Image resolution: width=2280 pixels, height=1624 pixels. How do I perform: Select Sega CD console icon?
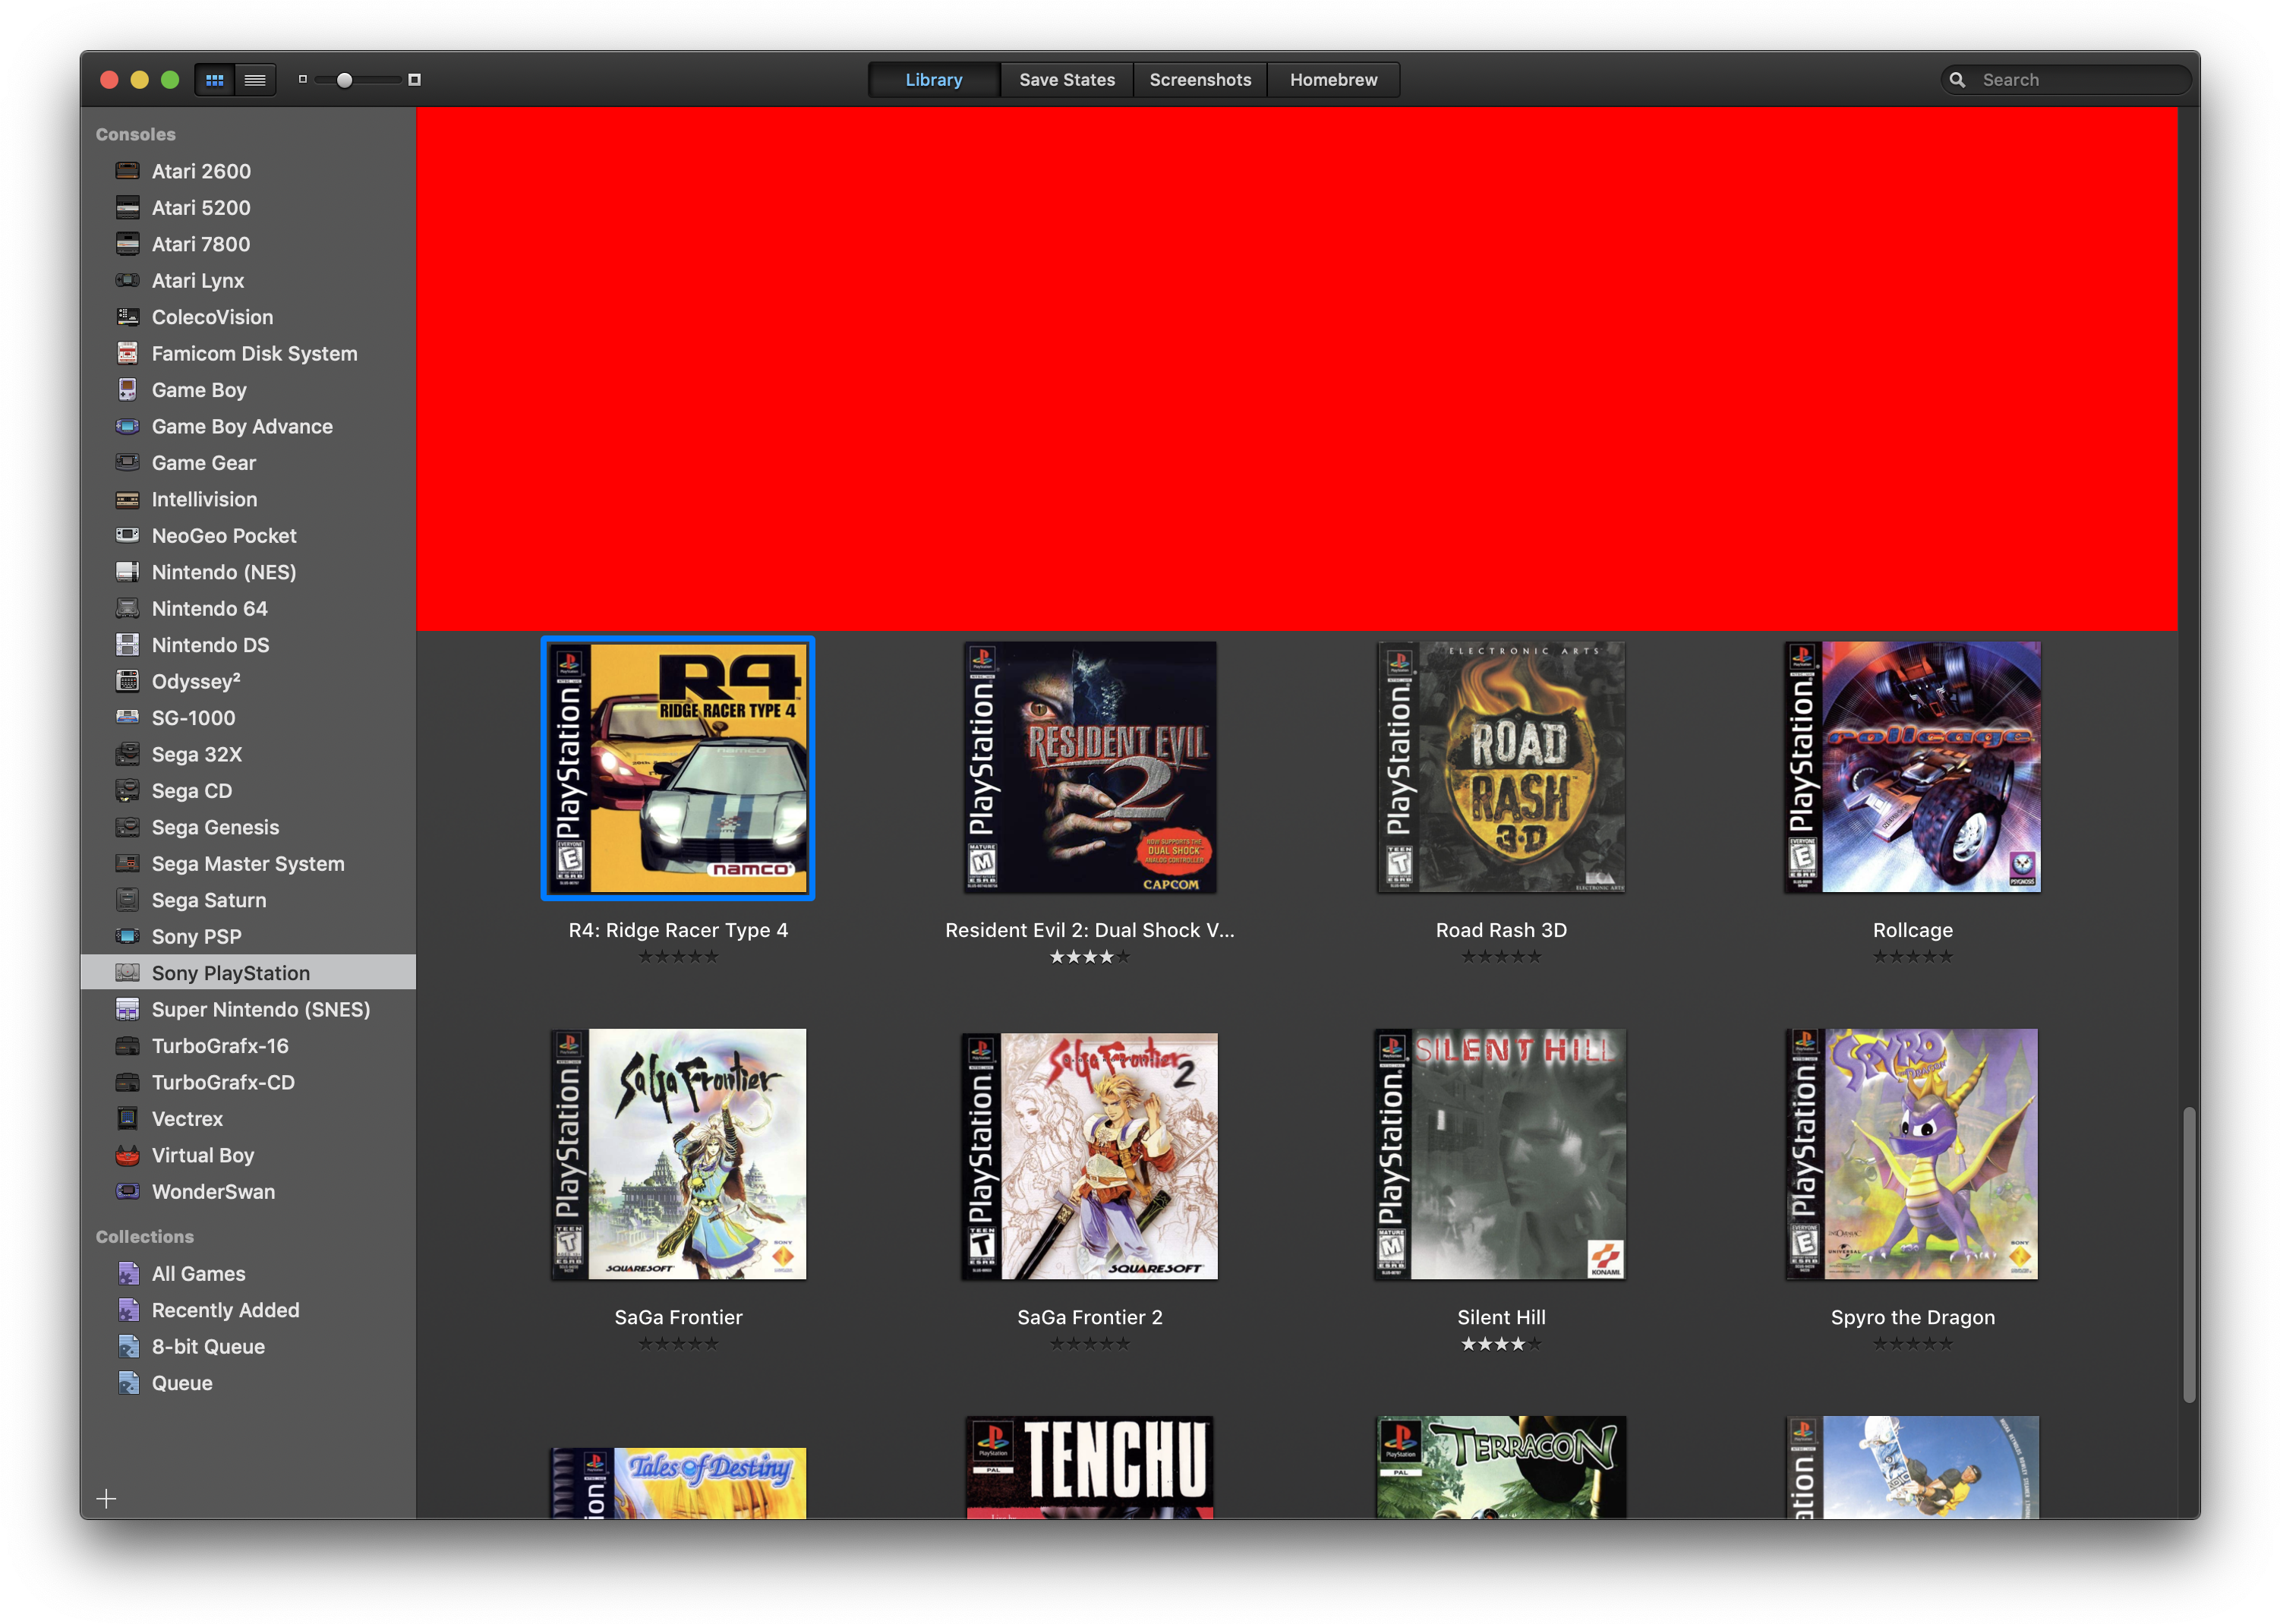pyautogui.click(x=128, y=791)
